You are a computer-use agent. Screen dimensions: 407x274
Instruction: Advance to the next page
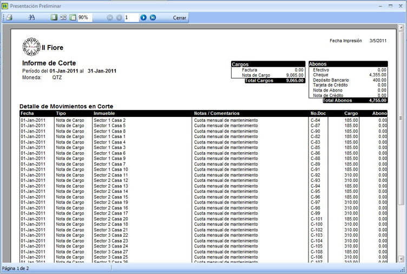click(143, 17)
